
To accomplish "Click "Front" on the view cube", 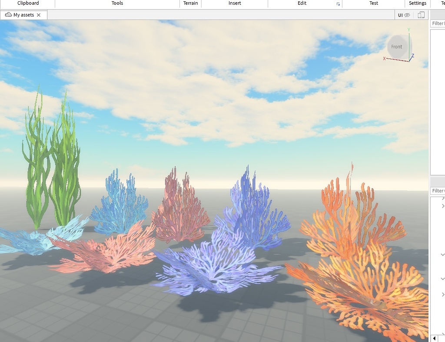I will [397, 46].
